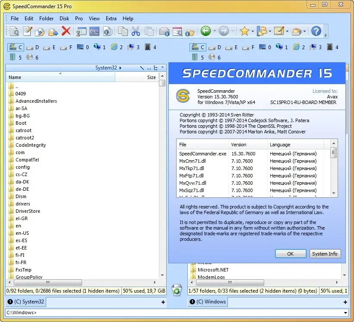
Task: Open dropdown beside notes edit icon
Action: (x=287, y=31)
